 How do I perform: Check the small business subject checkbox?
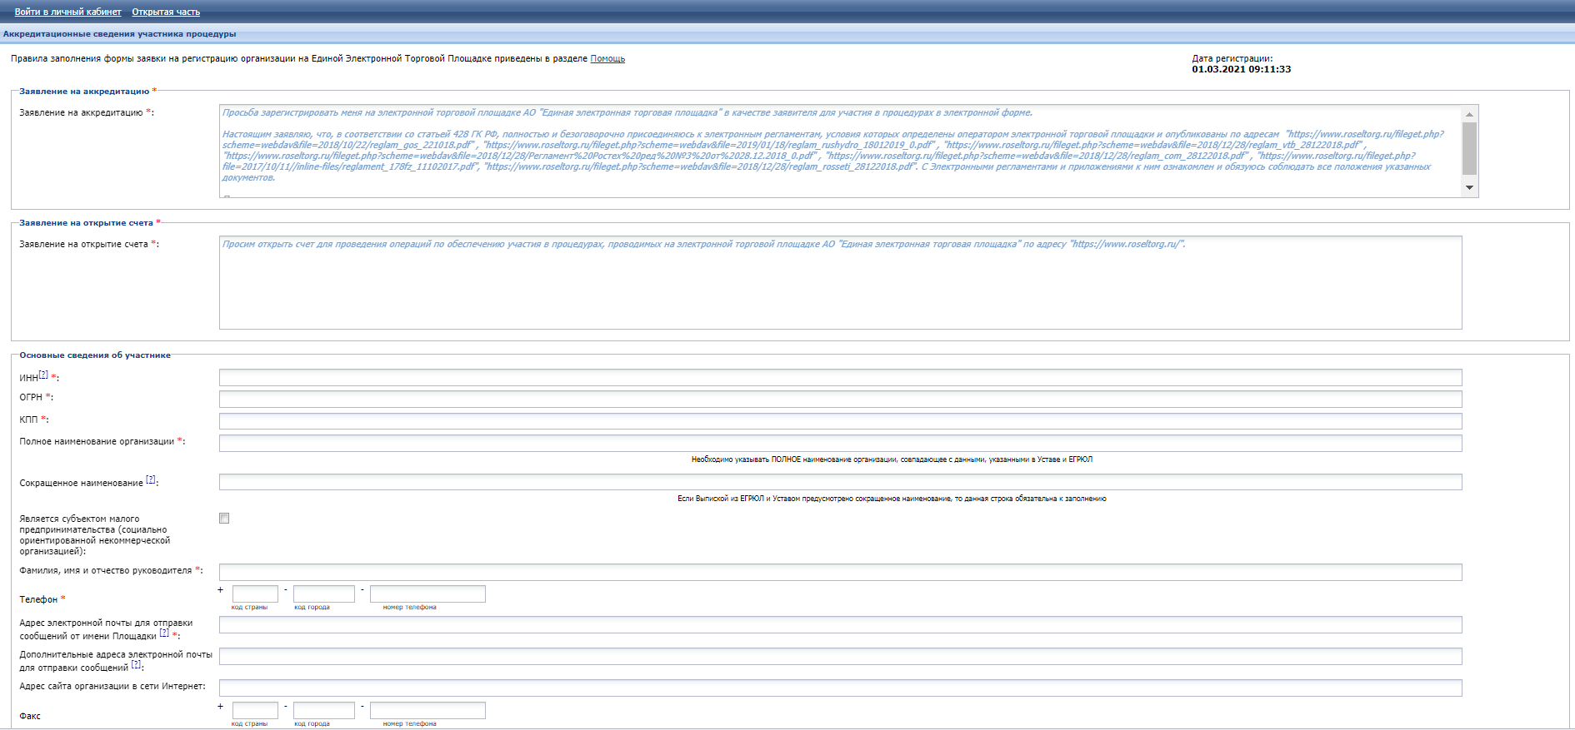pyautogui.click(x=224, y=519)
